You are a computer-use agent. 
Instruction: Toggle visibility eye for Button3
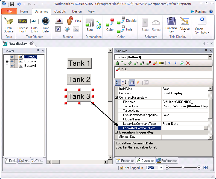click(12, 57)
